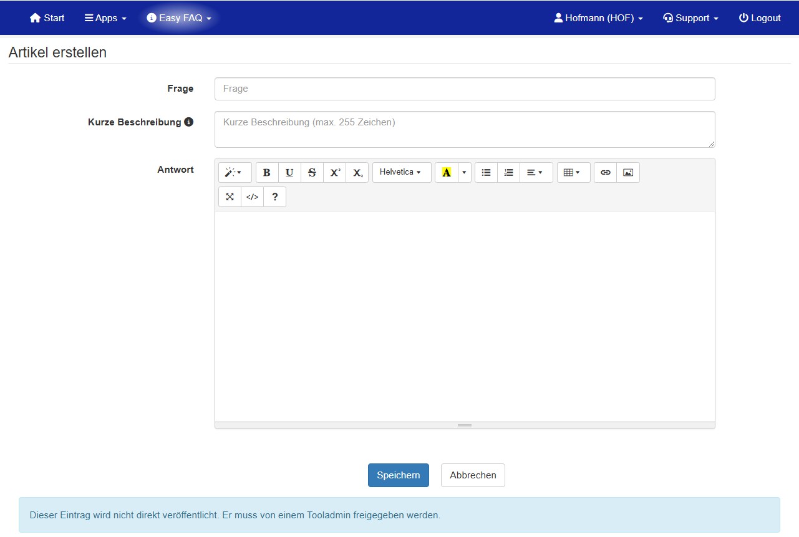The width and height of the screenshot is (799, 537).
Task: Focus the Kurze Beschreibung text area
Action: pos(465,130)
